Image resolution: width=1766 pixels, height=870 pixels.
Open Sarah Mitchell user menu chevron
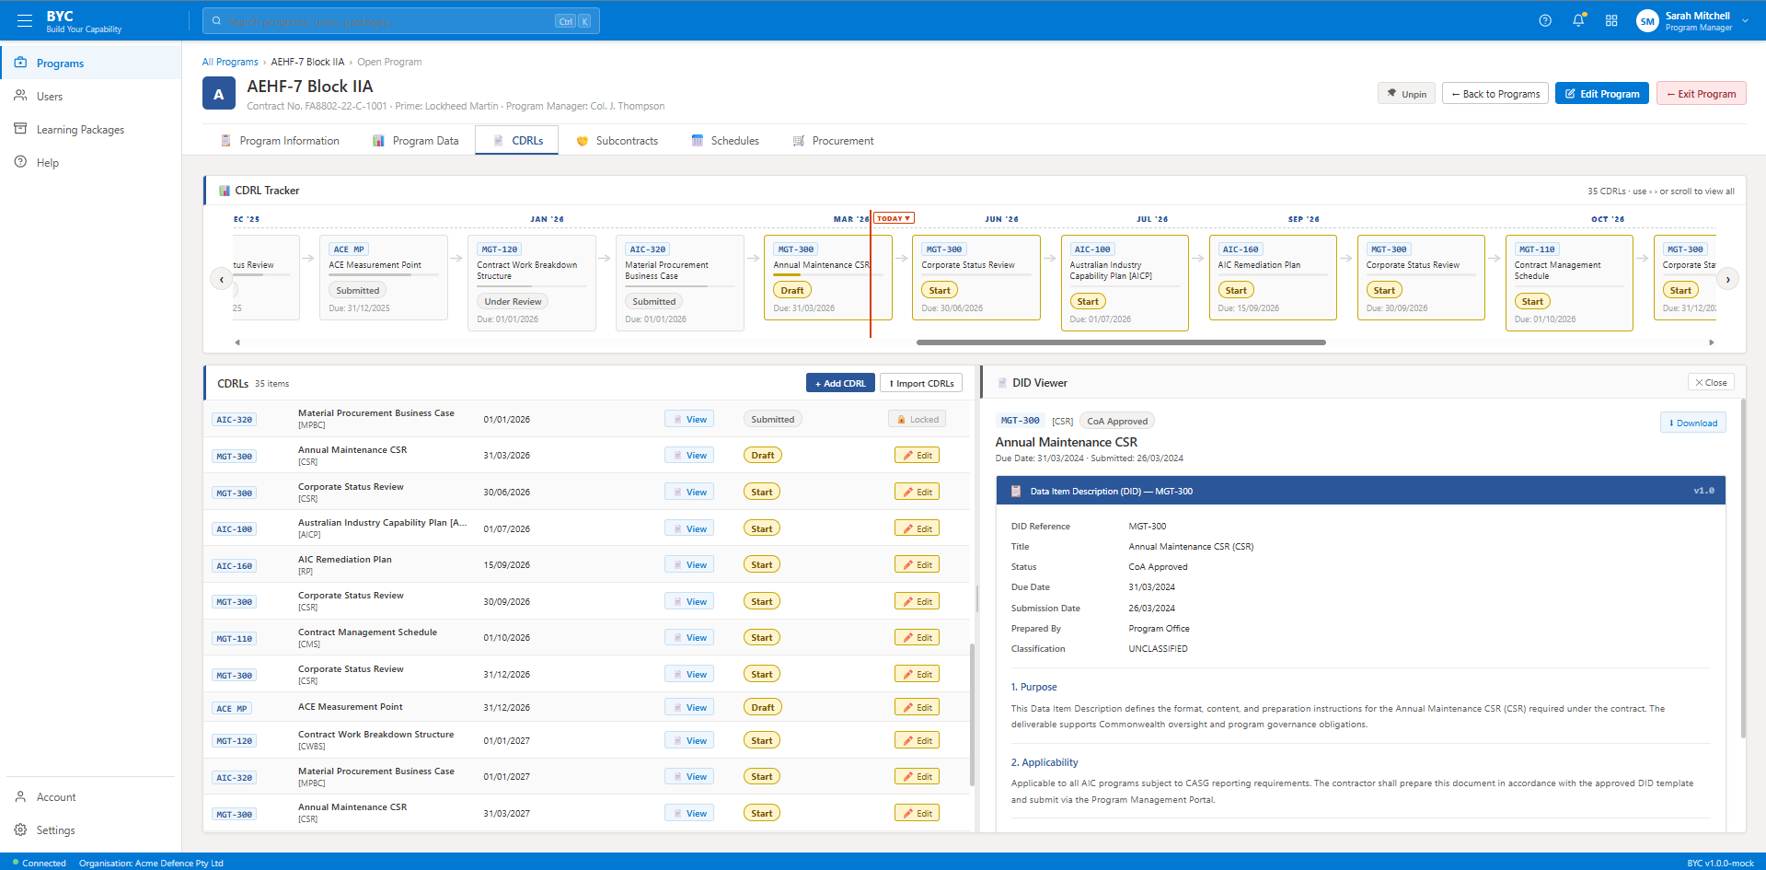tap(1745, 21)
